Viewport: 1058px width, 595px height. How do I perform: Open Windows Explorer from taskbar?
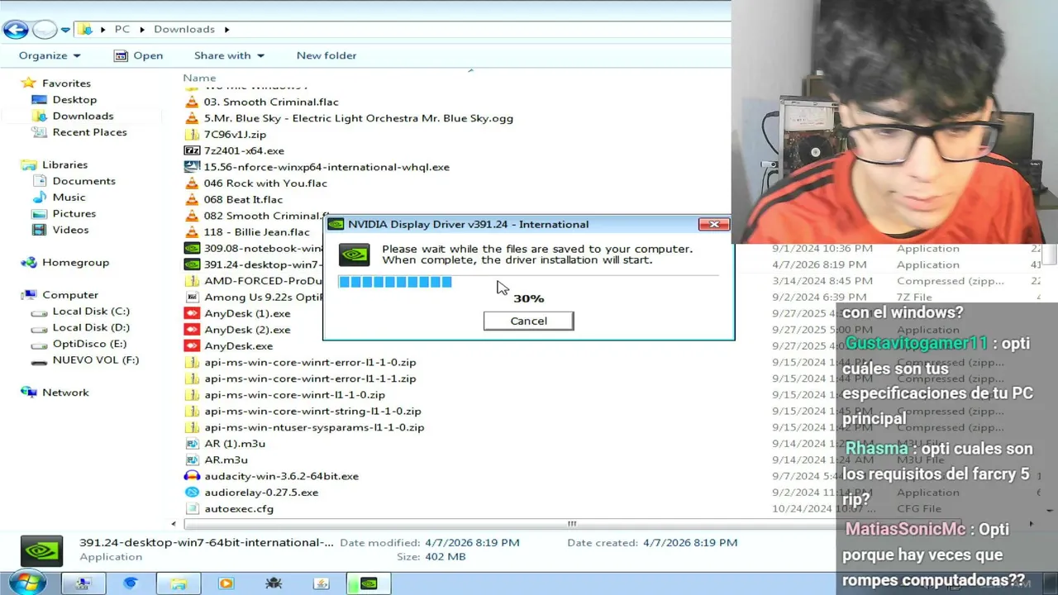[178, 583]
